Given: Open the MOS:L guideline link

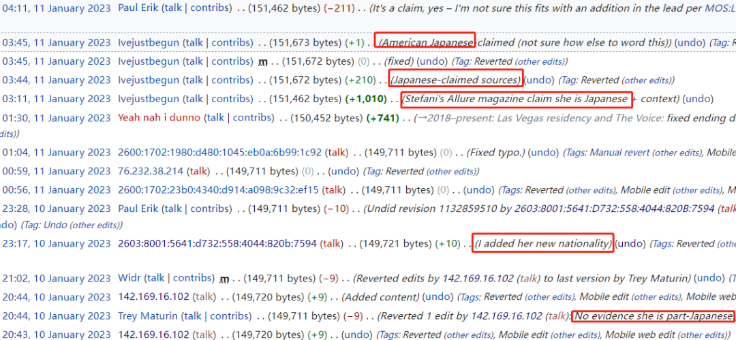Looking at the screenshot, I should 720,7.
